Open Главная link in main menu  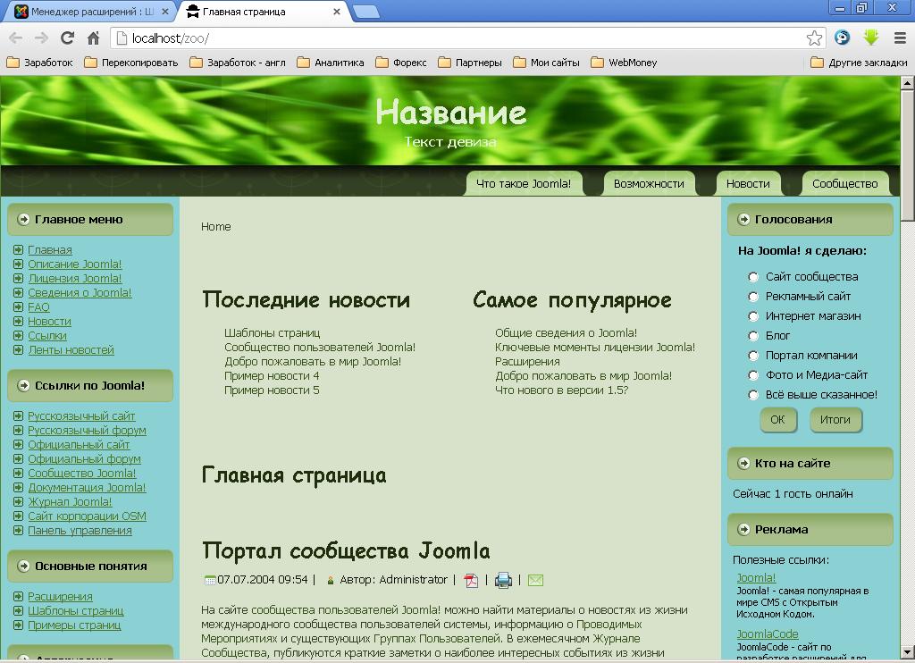pos(50,250)
